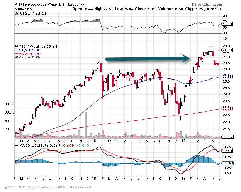The width and height of the screenshot is (241, 192).
Task: Click the blue MA(50) 25.38 legend entry
Action: click(x=27, y=50)
